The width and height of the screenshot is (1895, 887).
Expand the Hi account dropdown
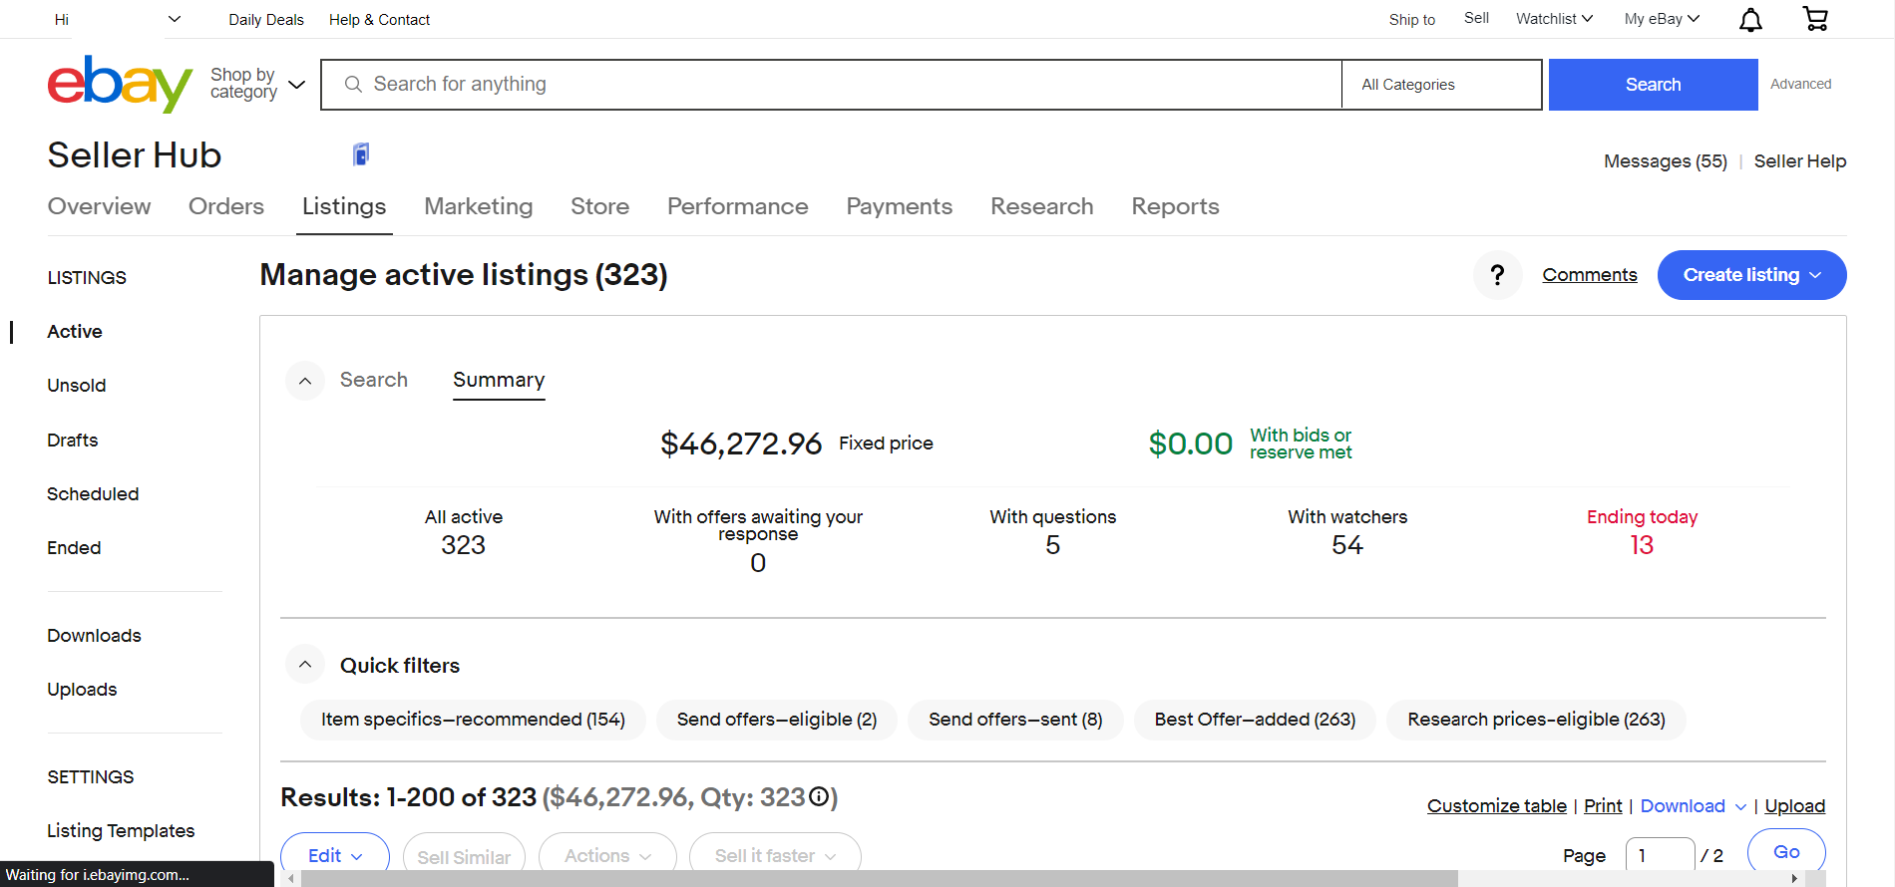coord(175,19)
